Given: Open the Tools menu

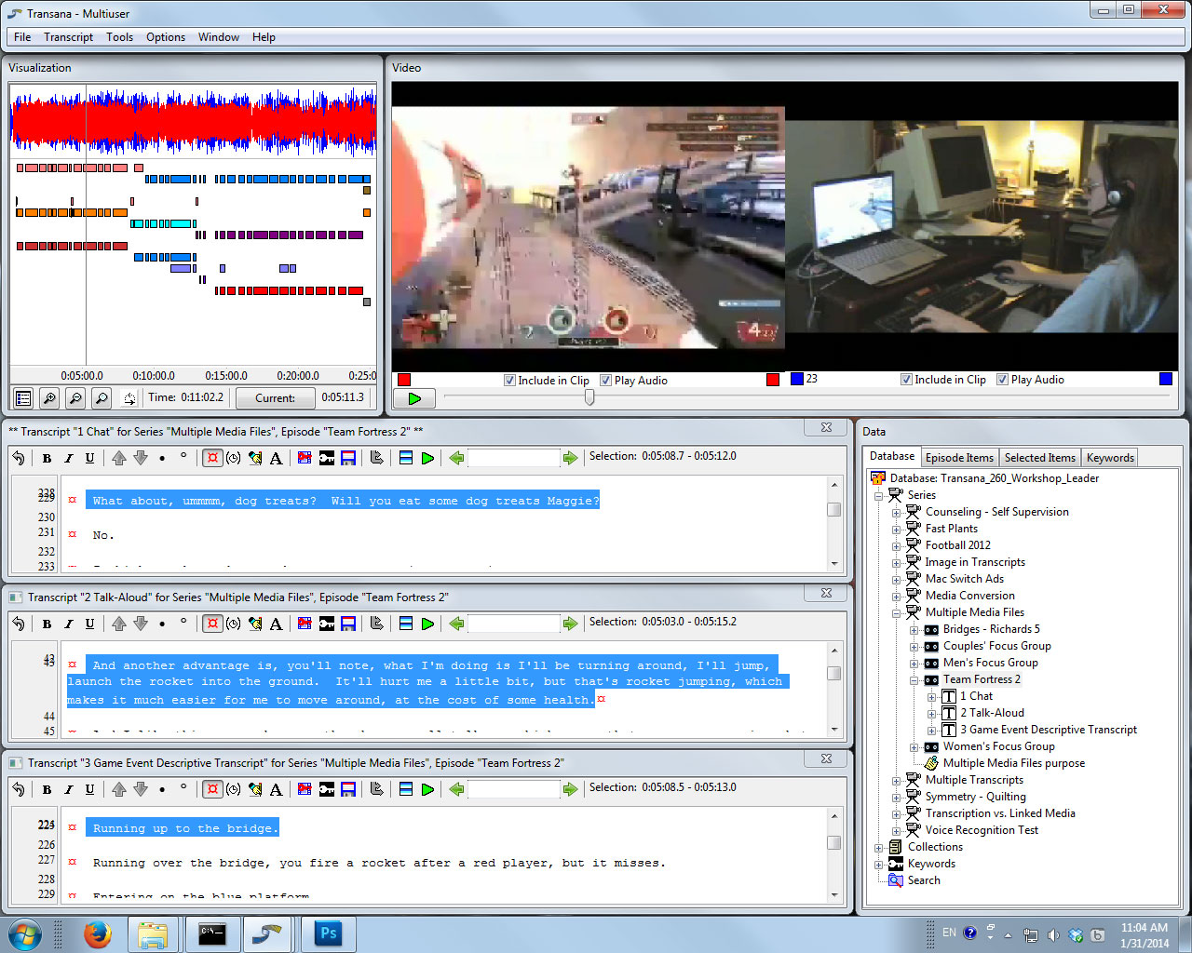Looking at the screenshot, I should pos(119,37).
